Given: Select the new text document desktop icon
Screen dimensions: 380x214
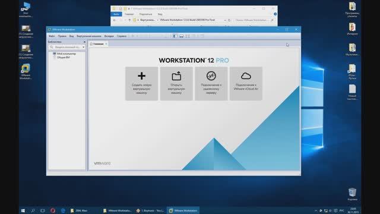Looking at the screenshot, I should pyautogui.click(x=352, y=92).
